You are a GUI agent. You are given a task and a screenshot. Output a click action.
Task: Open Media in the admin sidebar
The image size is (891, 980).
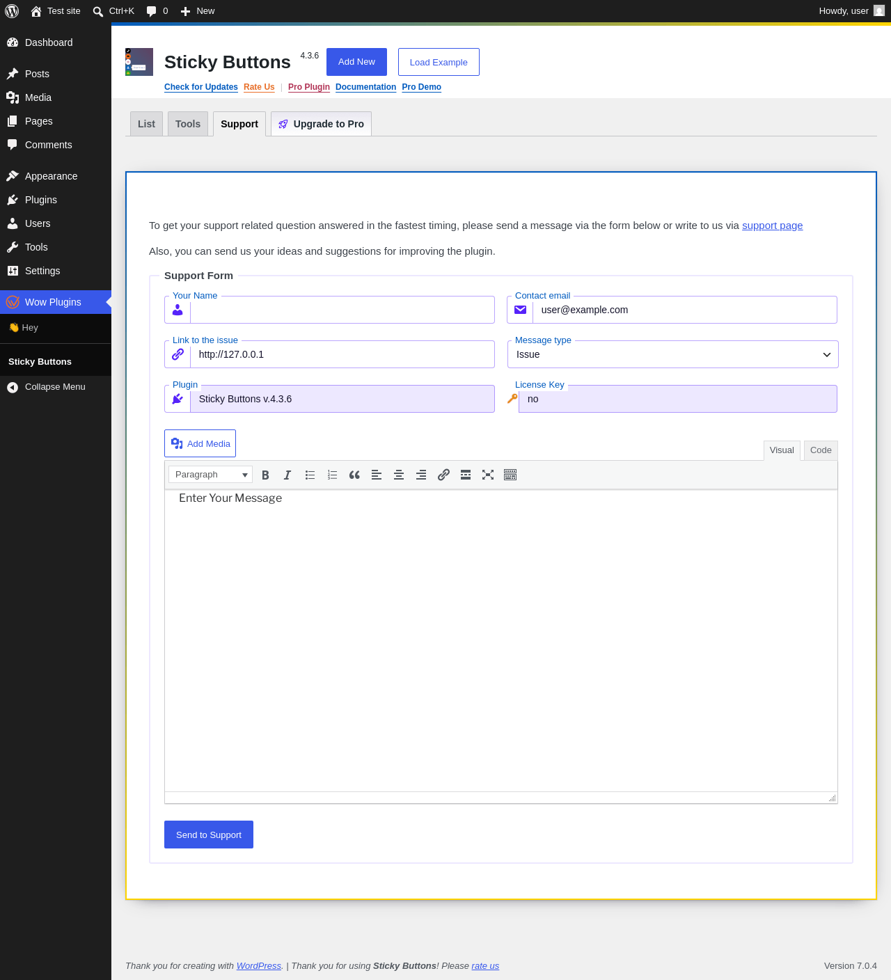56,97
